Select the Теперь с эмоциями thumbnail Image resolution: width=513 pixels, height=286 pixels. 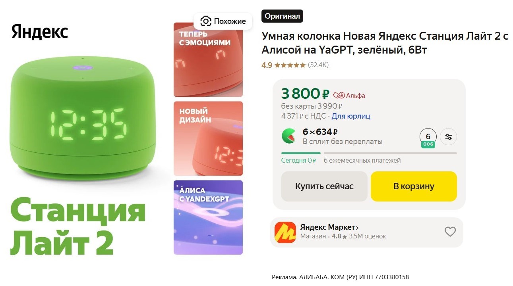[x=208, y=60]
